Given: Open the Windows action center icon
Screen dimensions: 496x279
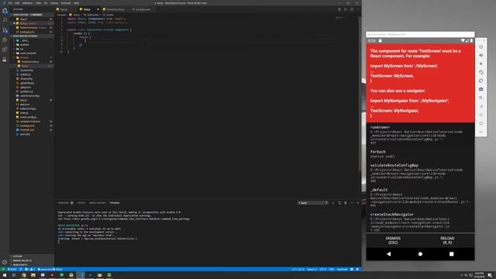Looking at the screenshot, I should (490, 275).
